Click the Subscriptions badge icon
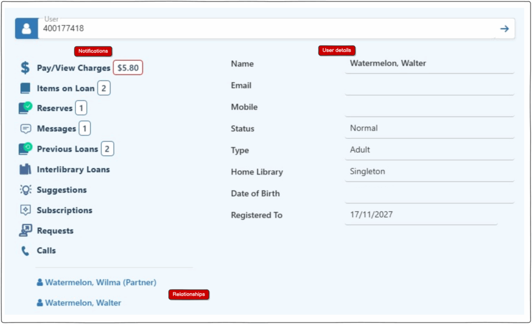Image resolution: width=532 pixels, height=324 pixels. point(25,210)
